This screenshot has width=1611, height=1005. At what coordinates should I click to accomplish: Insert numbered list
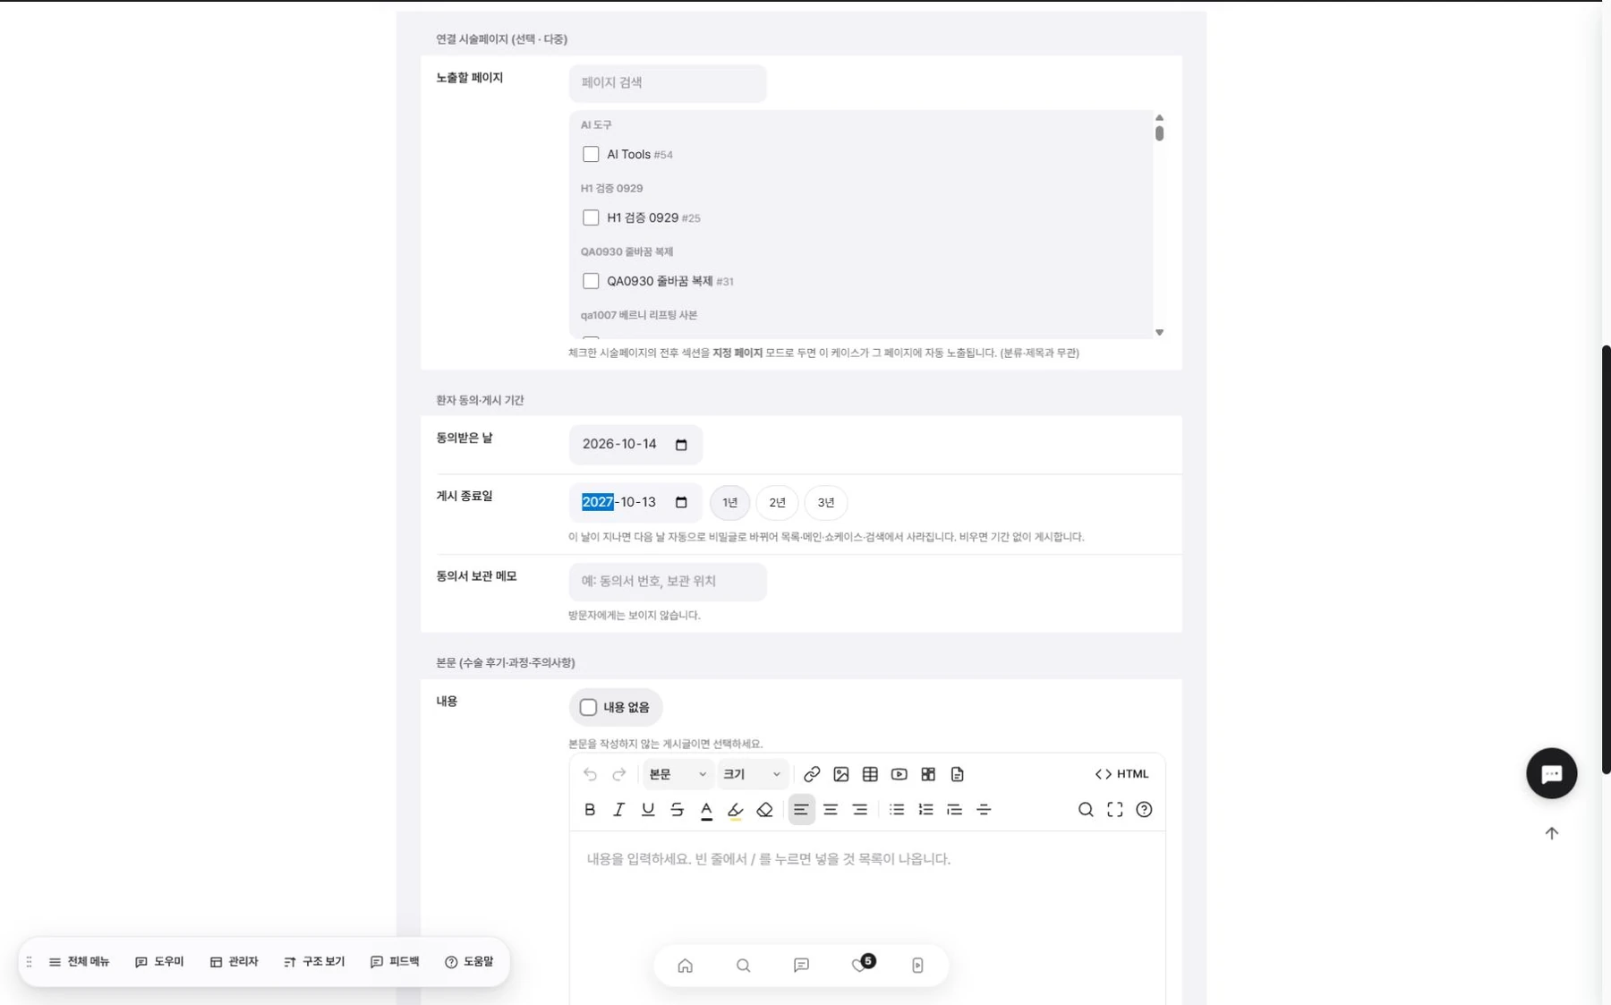pyautogui.click(x=925, y=809)
